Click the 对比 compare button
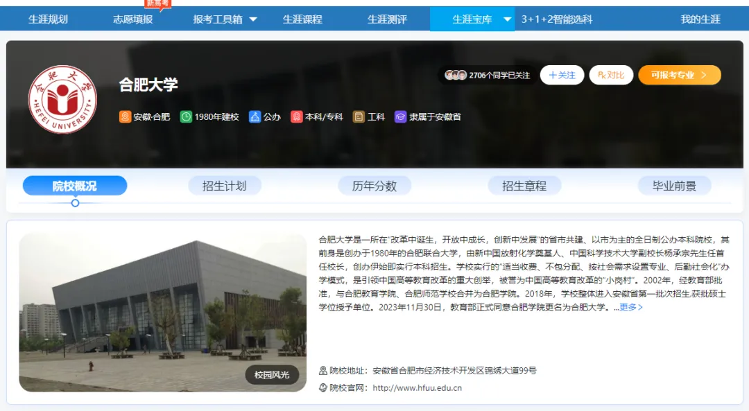This screenshot has height=411, width=749. [x=611, y=75]
